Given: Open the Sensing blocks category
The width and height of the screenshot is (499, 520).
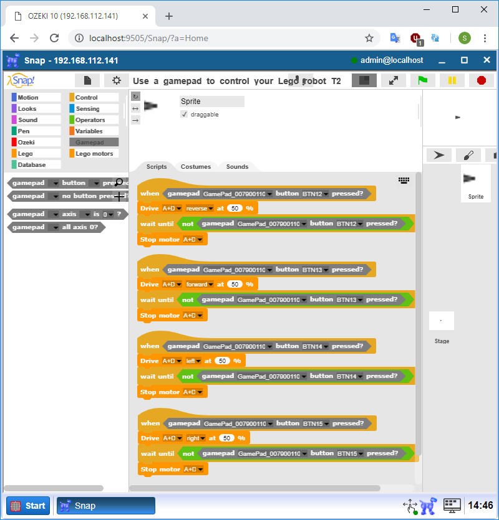Looking at the screenshot, I should coord(94,108).
